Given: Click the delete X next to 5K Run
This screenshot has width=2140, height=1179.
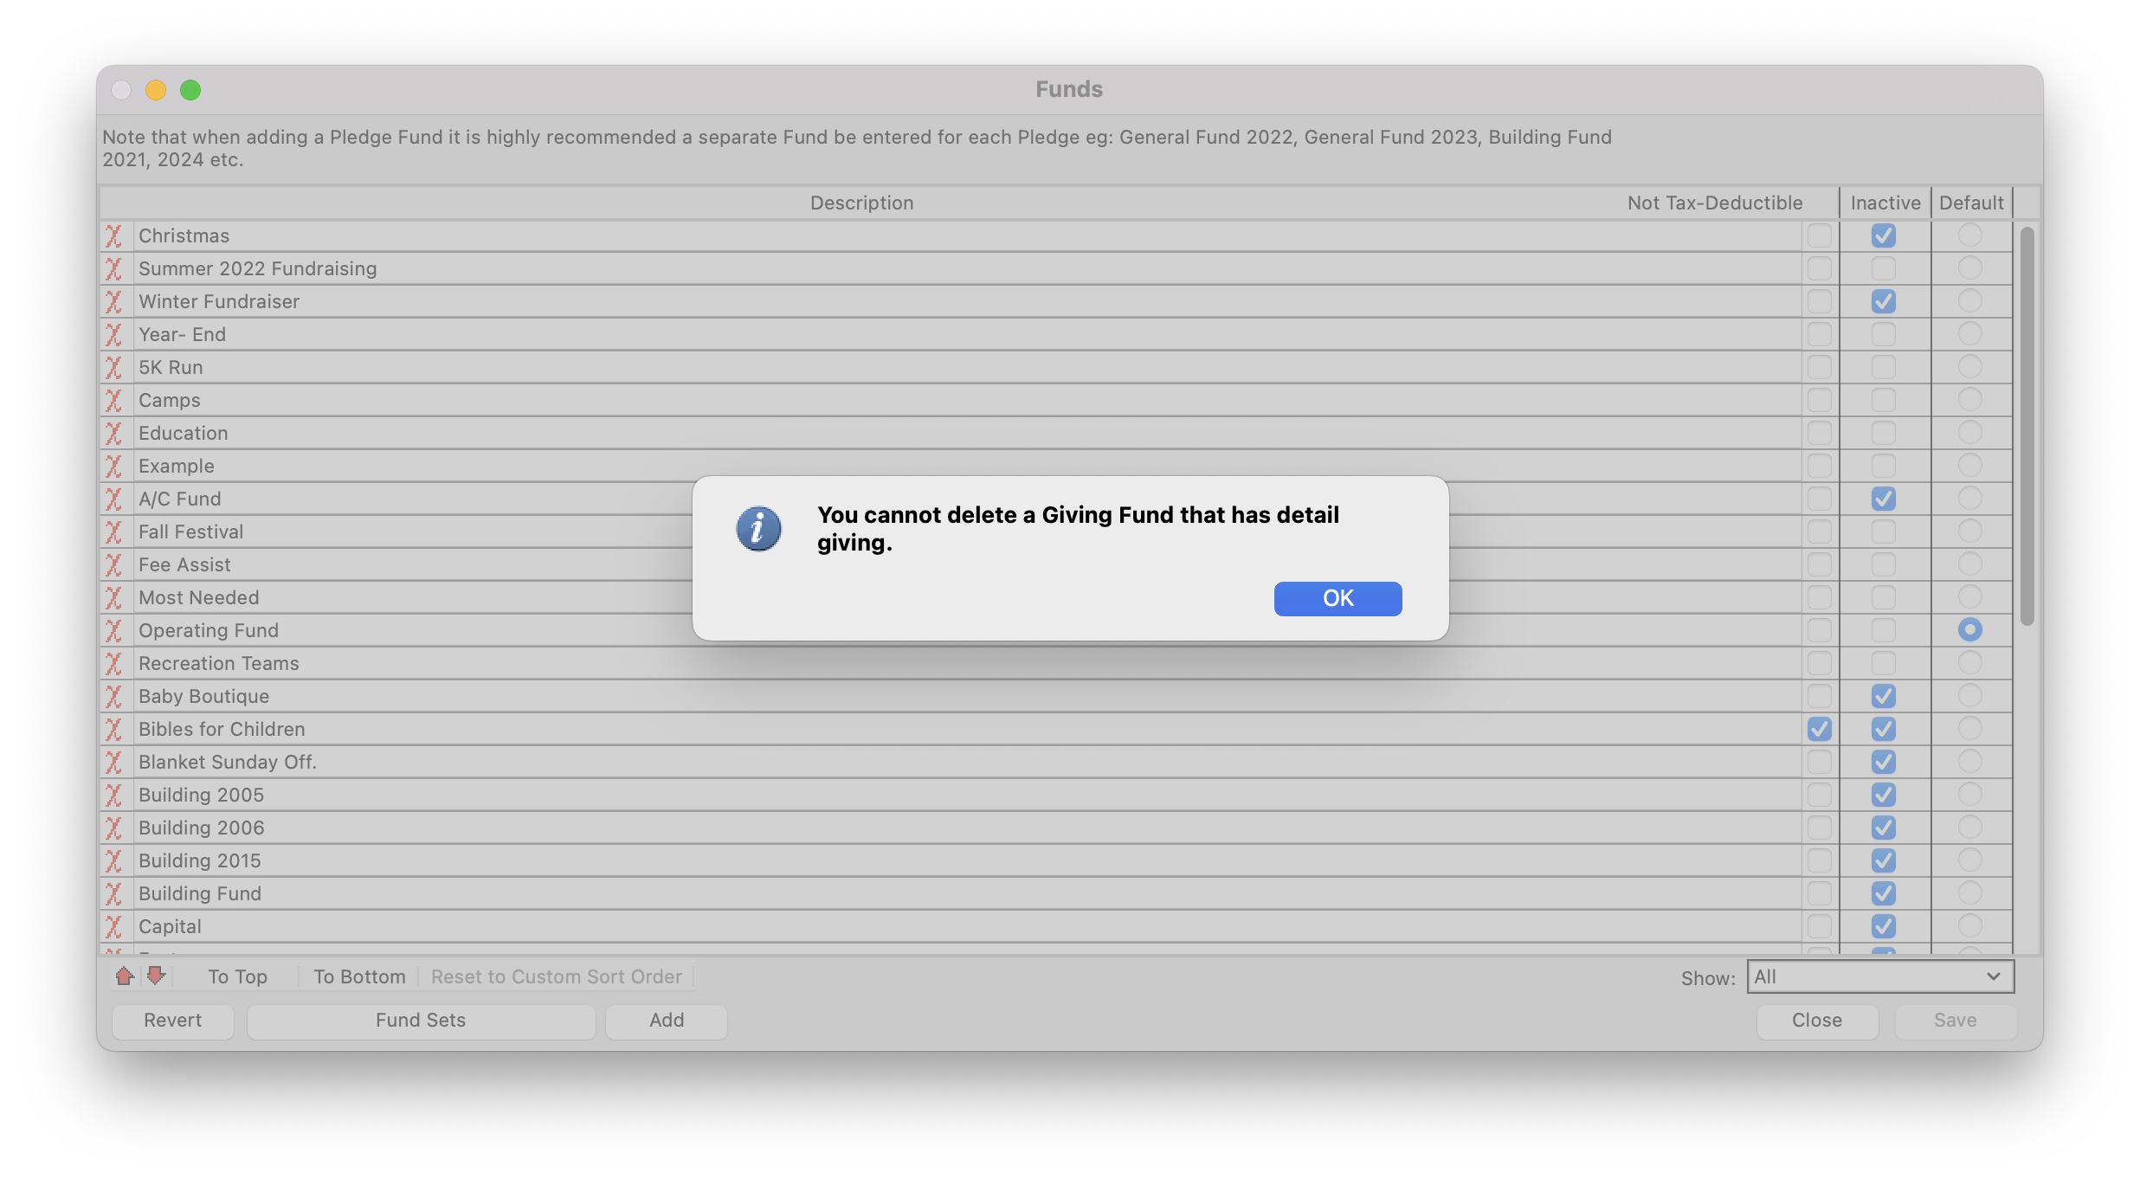Looking at the screenshot, I should click(113, 368).
